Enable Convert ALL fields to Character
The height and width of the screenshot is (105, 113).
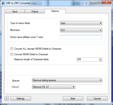coord(12,49)
